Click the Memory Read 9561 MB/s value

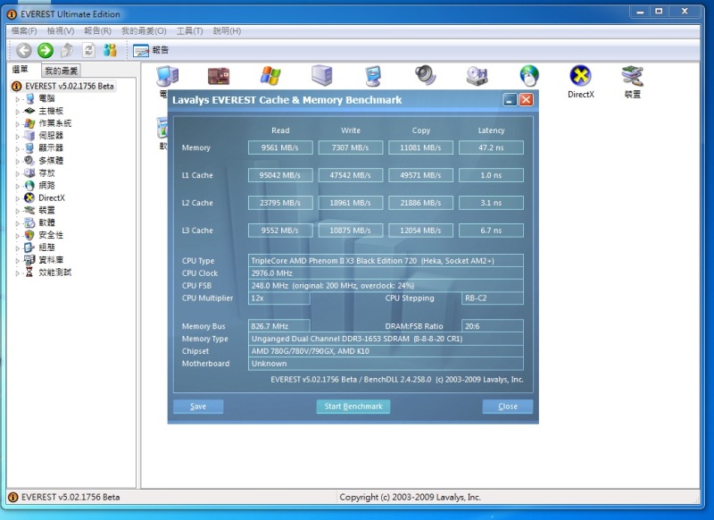tap(280, 147)
